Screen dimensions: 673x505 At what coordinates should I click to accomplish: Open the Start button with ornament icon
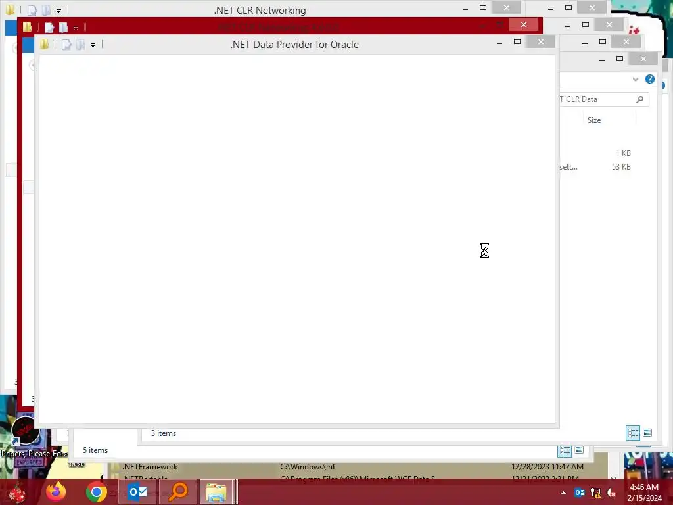(17, 492)
